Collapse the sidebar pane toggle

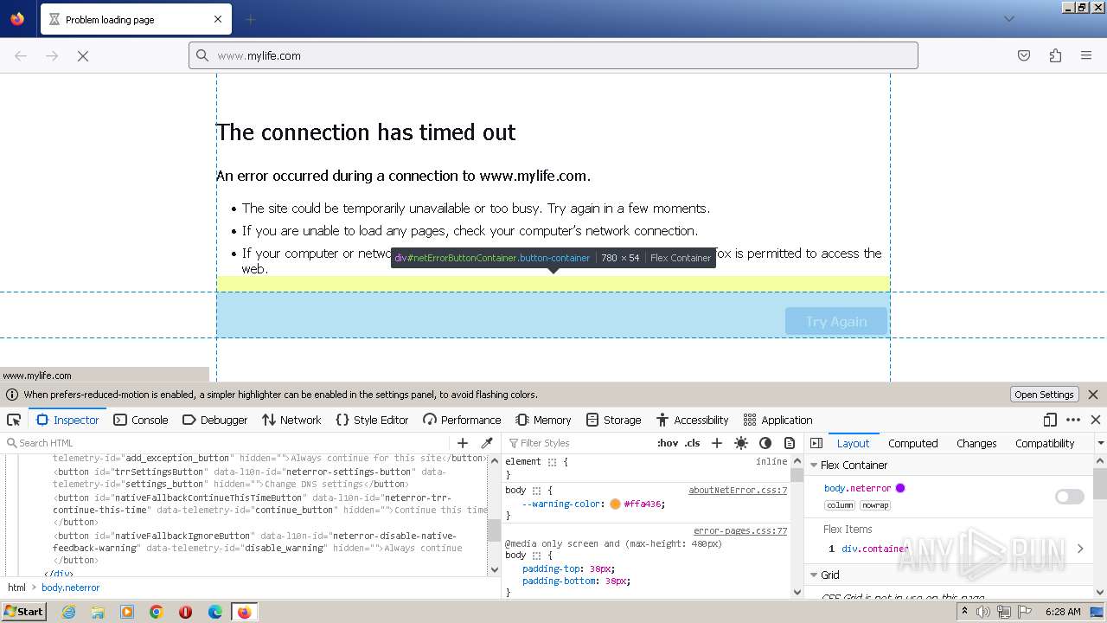(816, 443)
